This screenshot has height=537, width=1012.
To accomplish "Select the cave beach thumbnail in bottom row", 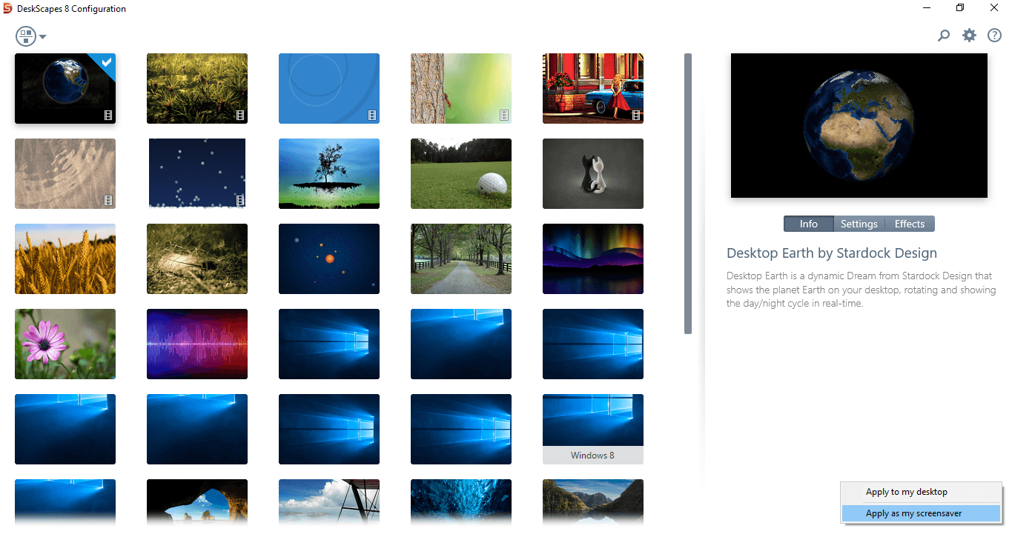I will point(197,502).
